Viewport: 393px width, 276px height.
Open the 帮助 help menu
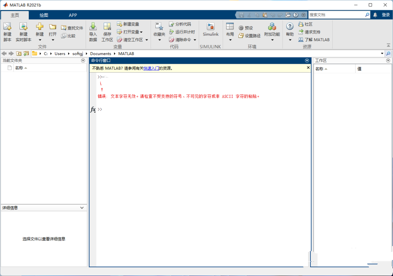pyautogui.click(x=290, y=32)
